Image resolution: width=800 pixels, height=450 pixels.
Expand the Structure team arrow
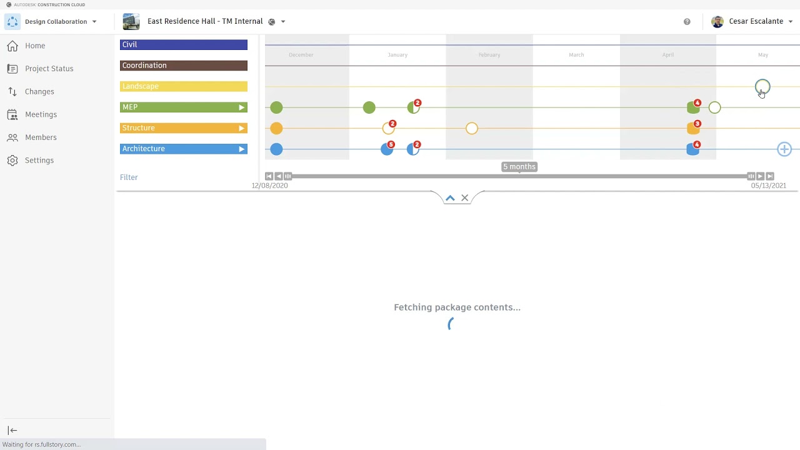(x=241, y=128)
